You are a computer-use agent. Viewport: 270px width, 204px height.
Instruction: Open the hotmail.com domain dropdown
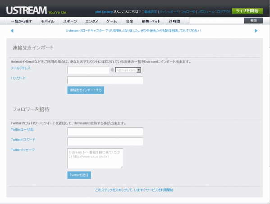pos(128,70)
